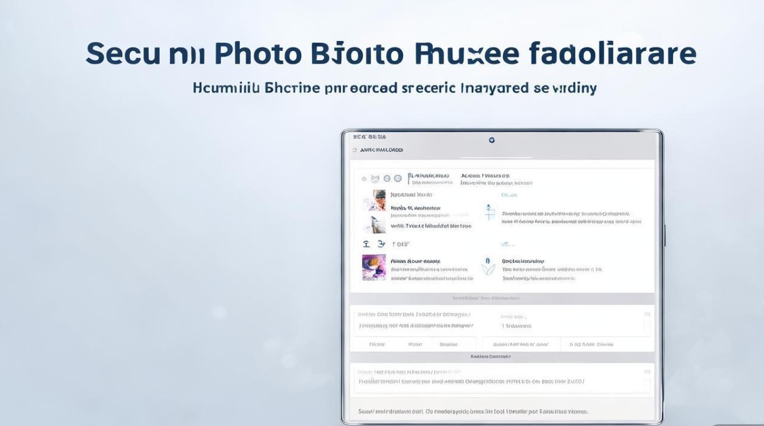Collapse the upper gray section header bar
The image size is (764, 426).
tap(502, 298)
